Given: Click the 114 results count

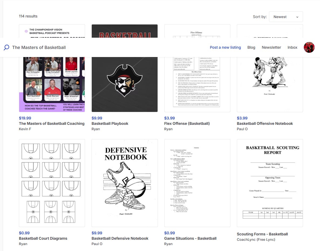Looking at the screenshot, I should pyautogui.click(x=28, y=16).
